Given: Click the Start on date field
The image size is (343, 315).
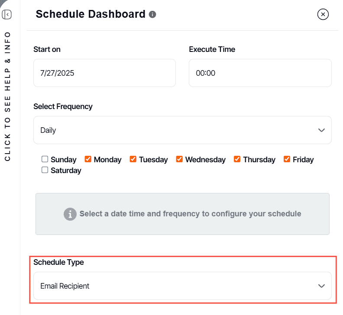Looking at the screenshot, I should pos(104,73).
